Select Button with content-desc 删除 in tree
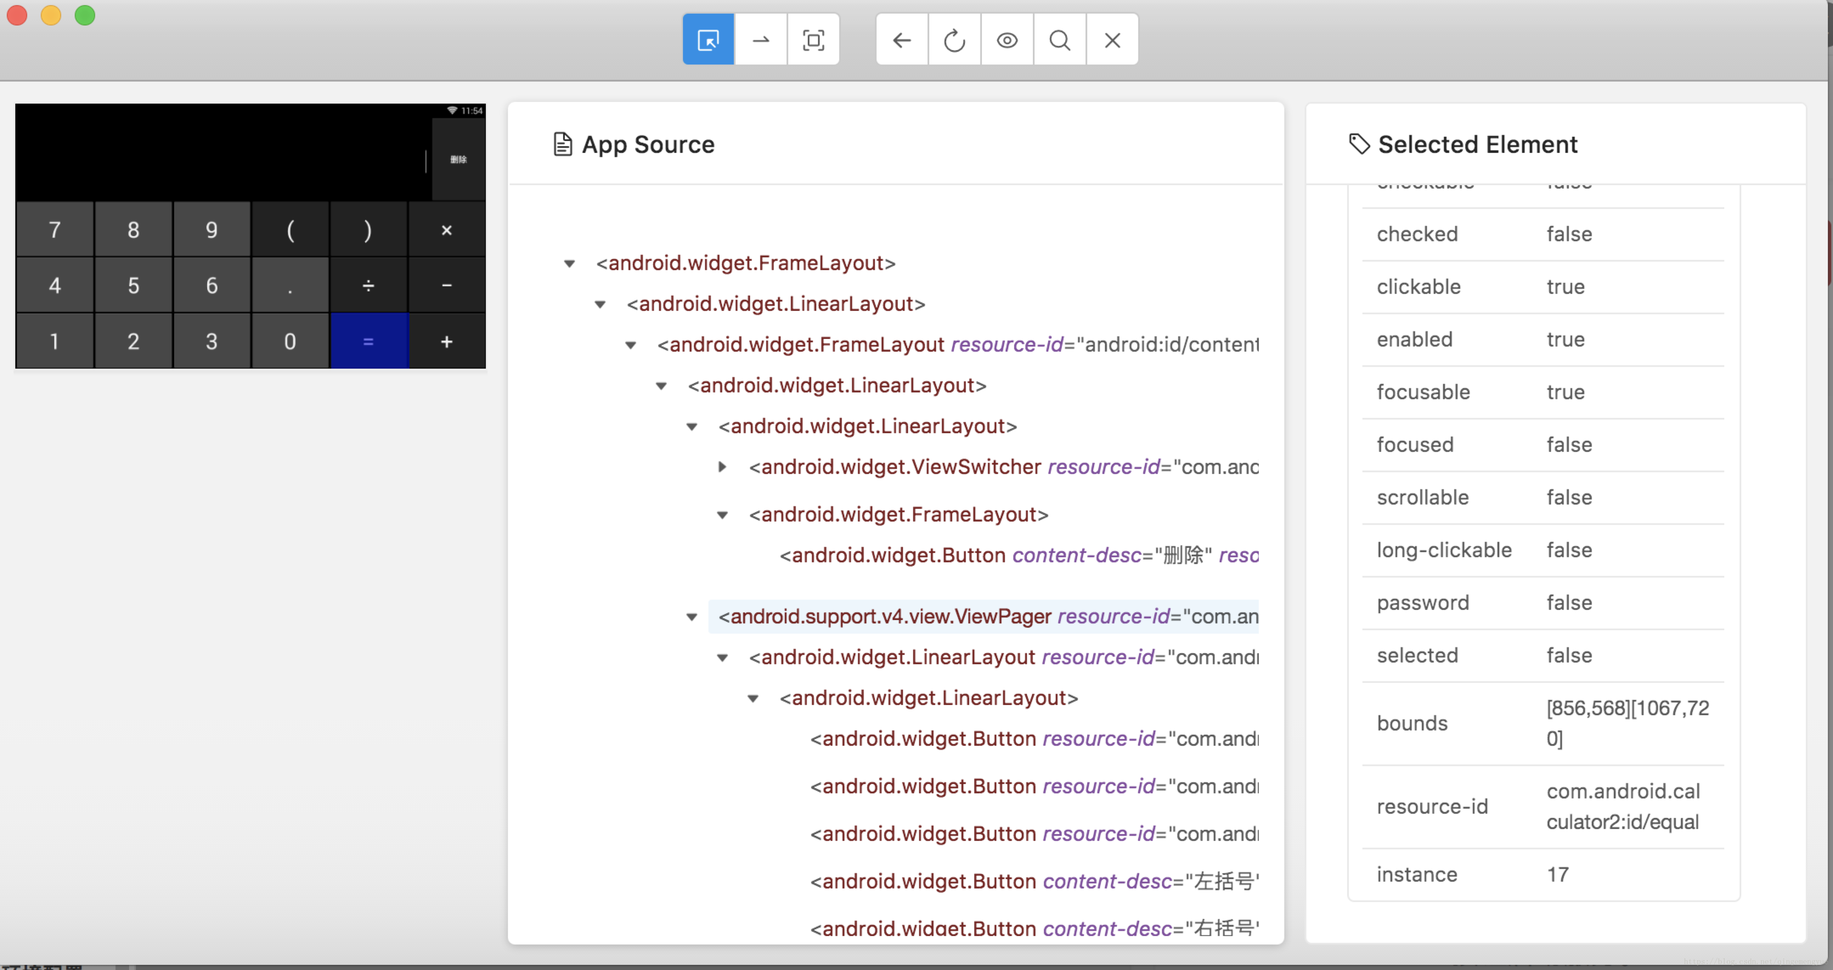The image size is (1833, 970). point(1019,555)
